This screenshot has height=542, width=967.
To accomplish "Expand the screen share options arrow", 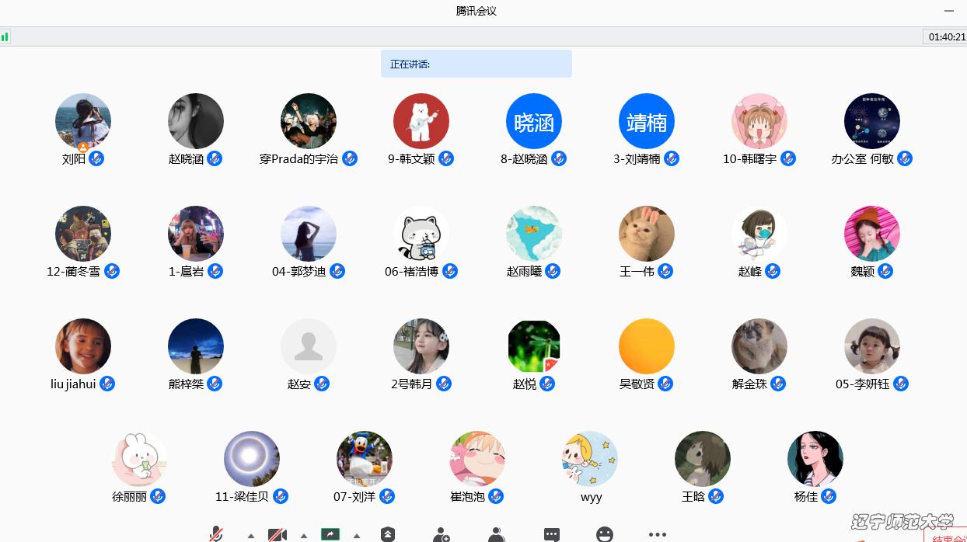I will (x=356, y=535).
